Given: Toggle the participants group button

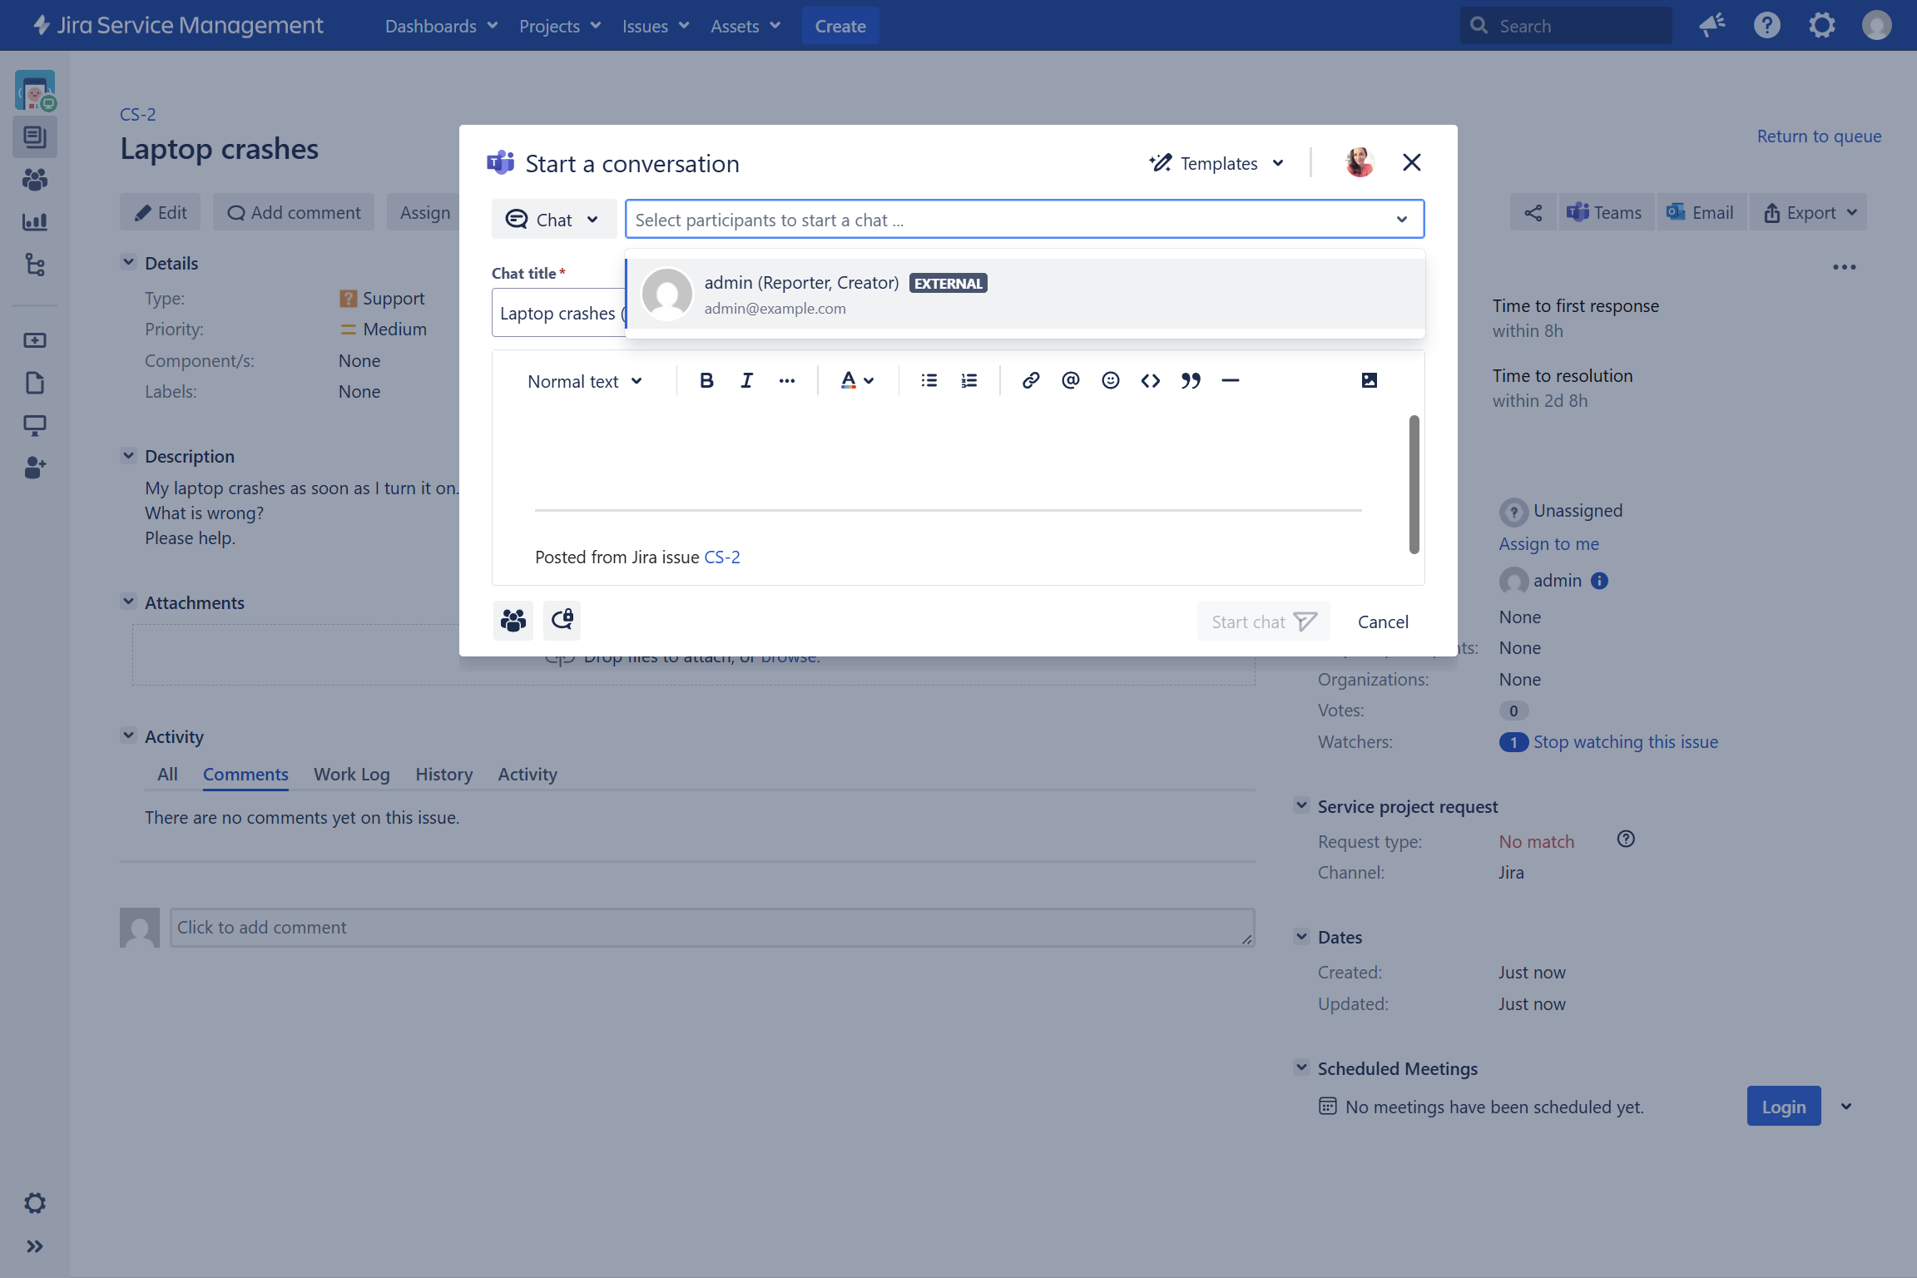Looking at the screenshot, I should 513,621.
